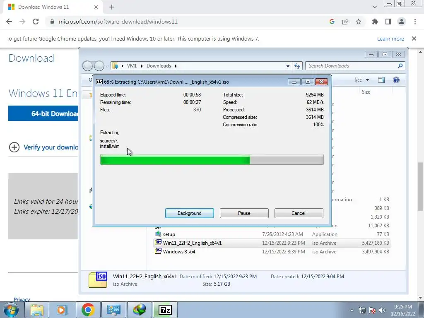Minimize the 7-Zip extracting dialog
The height and width of the screenshot is (318, 424).
click(x=294, y=82)
